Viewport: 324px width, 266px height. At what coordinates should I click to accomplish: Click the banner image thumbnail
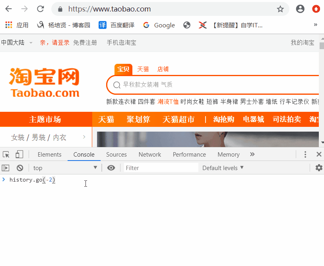click(208, 139)
